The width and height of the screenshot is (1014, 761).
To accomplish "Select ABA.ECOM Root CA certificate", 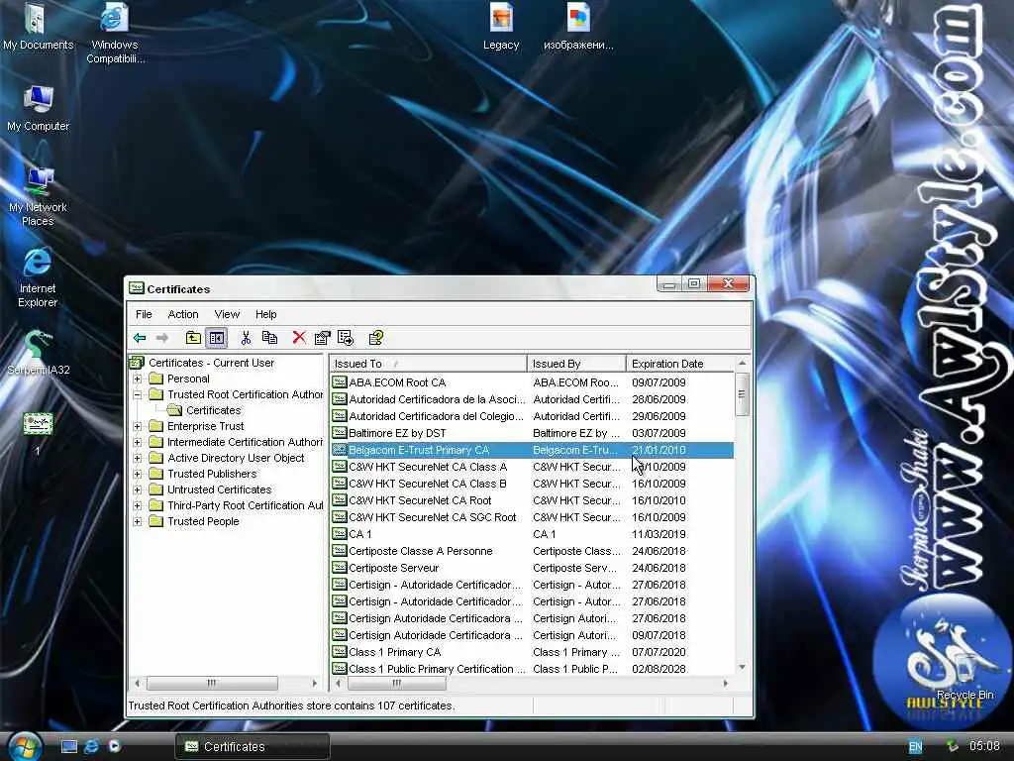I will pos(532,382).
